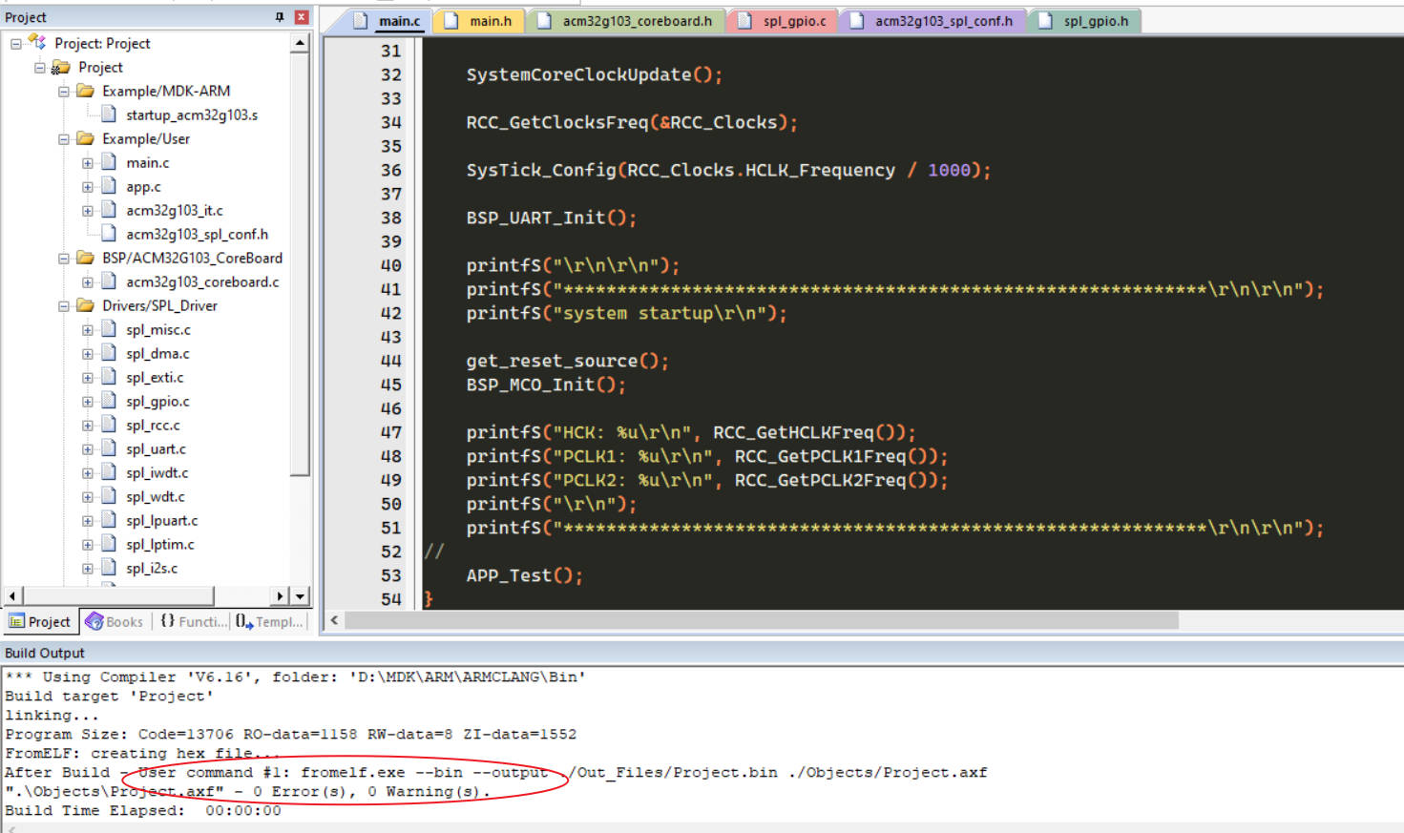Click the Example/User folder icon
The image size is (1404, 833).
click(85, 138)
